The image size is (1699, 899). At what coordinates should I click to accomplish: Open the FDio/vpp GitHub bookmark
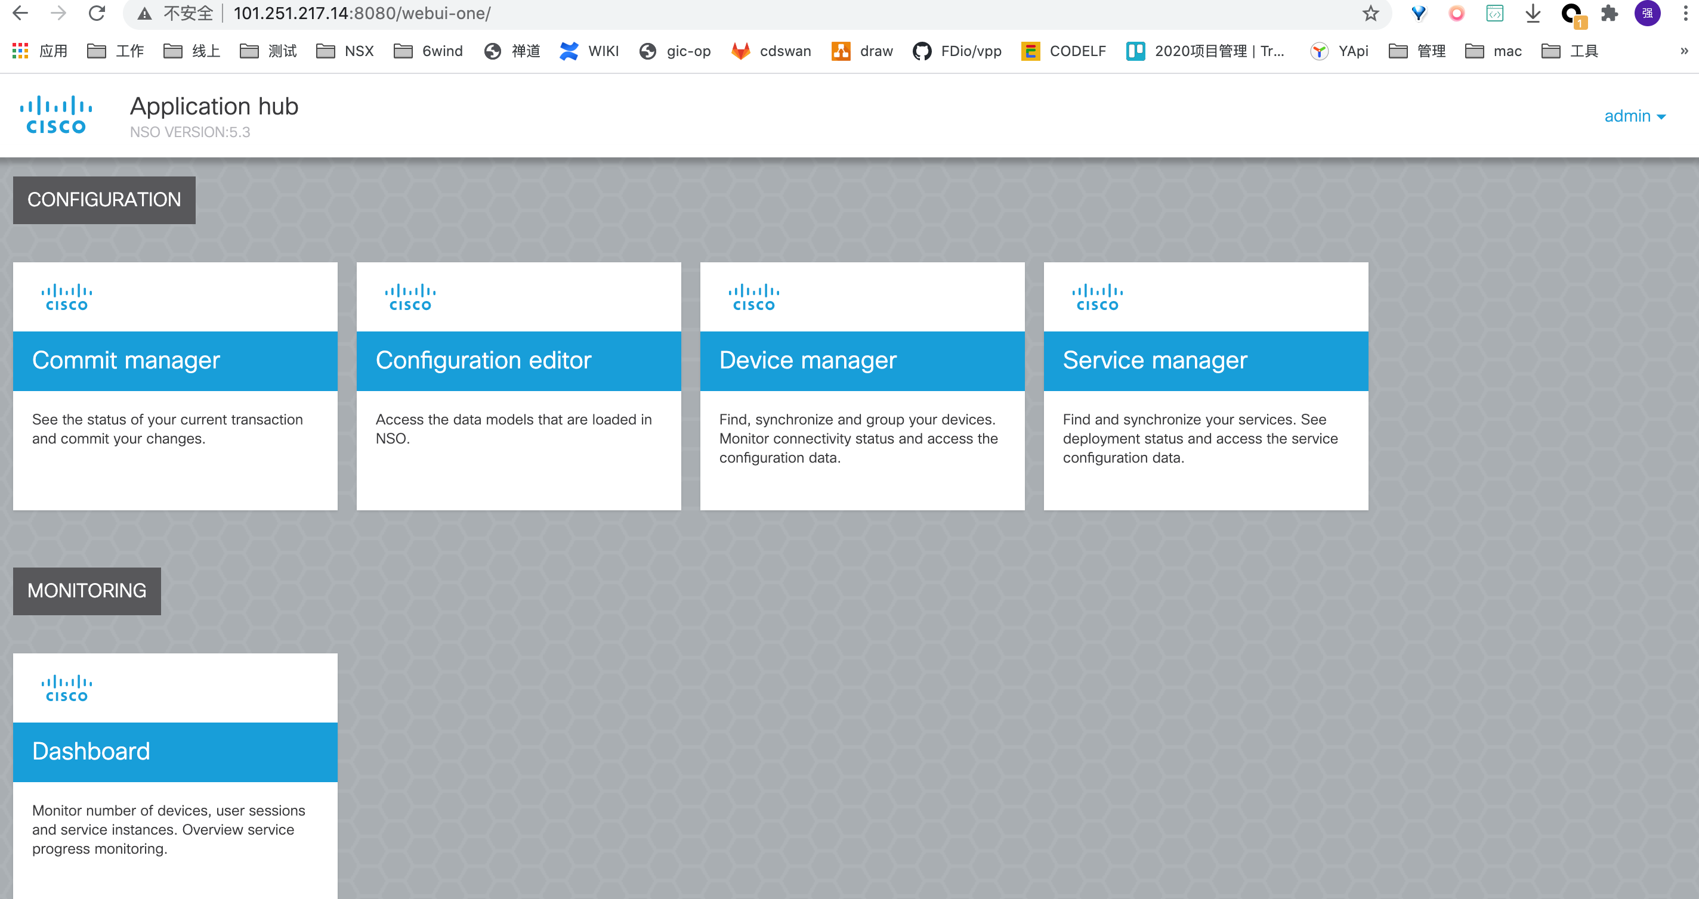[x=957, y=51]
